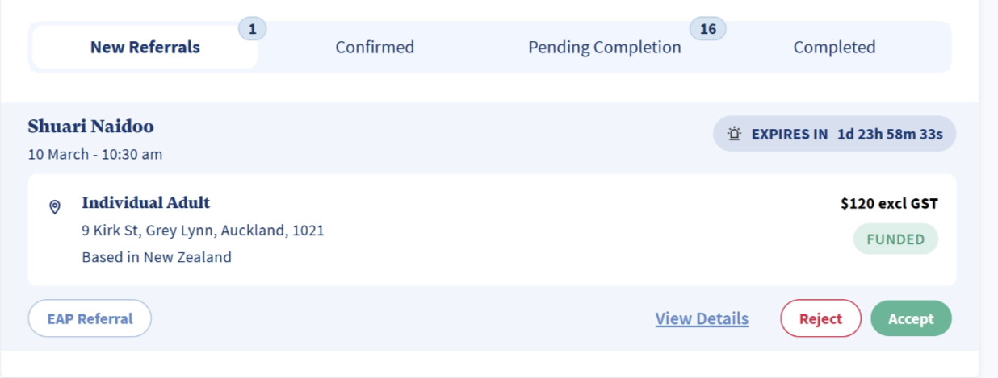Click the count badge on New Referrals
Viewport: 998px width, 378px height.
point(252,30)
